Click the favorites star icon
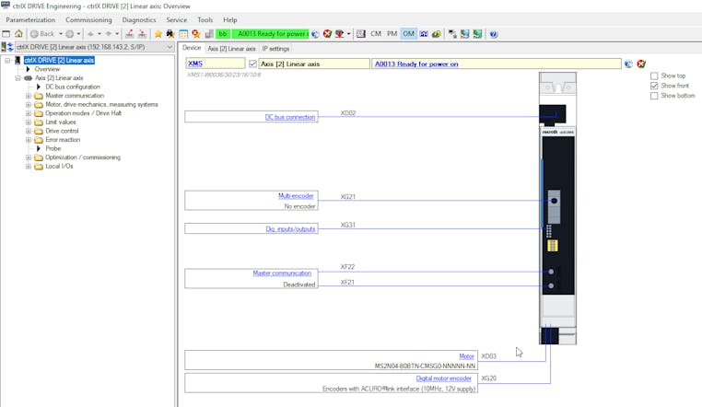The width and height of the screenshot is (702, 407). [x=158, y=33]
